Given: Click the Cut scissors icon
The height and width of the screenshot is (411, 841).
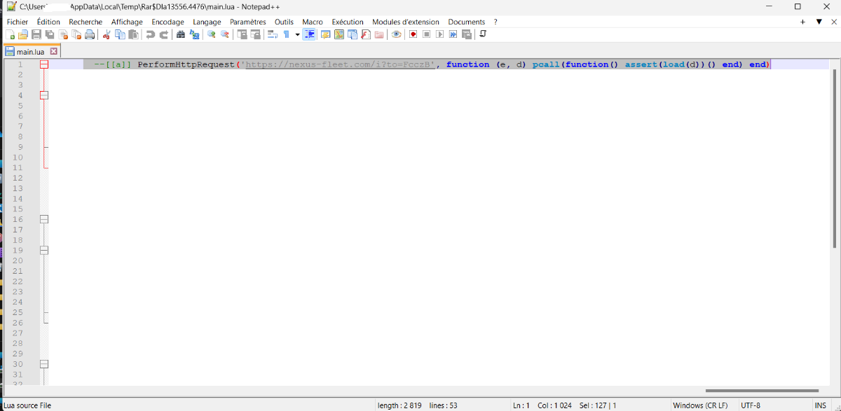Looking at the screenshot, I should coord(107,34).
